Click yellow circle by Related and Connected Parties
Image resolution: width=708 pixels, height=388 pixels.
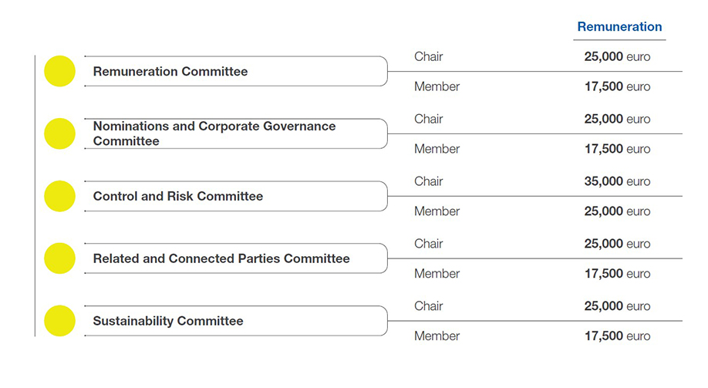(59, 258)
